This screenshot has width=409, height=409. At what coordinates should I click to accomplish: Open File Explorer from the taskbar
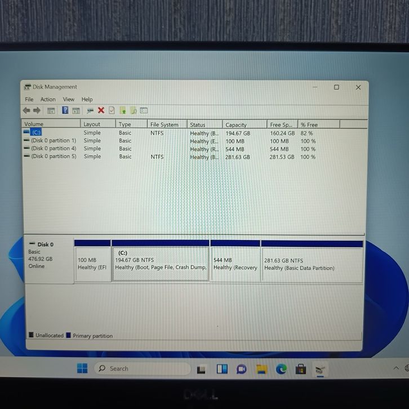pos(261,369)
